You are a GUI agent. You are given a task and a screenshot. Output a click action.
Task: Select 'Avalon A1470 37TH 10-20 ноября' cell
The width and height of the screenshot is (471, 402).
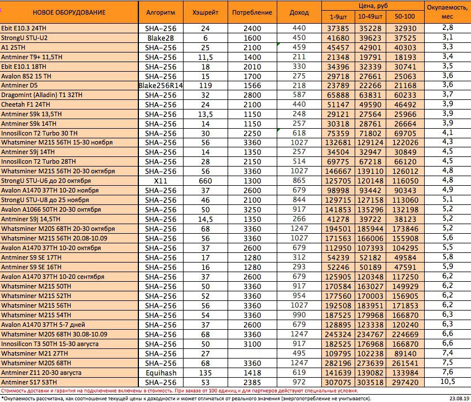(69, 190)
